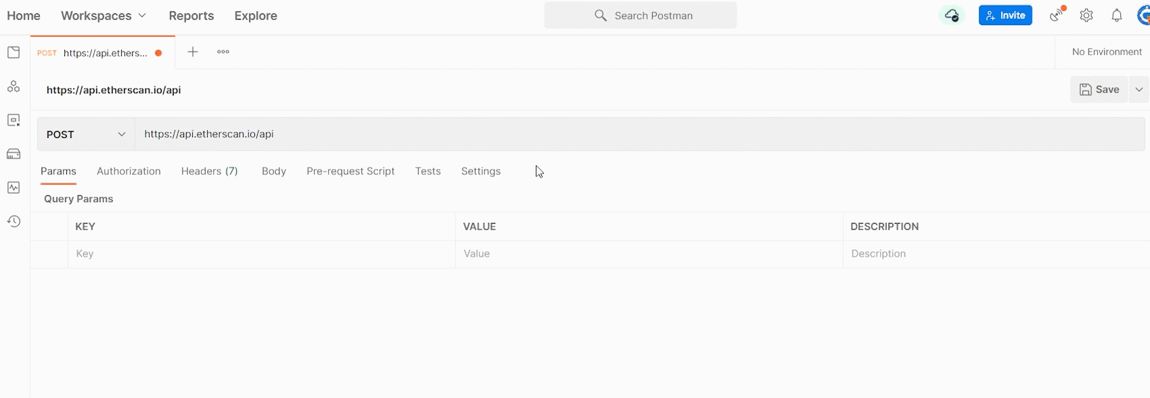Viewport: 1150px width, 398px height.
Task: Click the Key input field in Query Params
Action: click(x=261, y=254)
